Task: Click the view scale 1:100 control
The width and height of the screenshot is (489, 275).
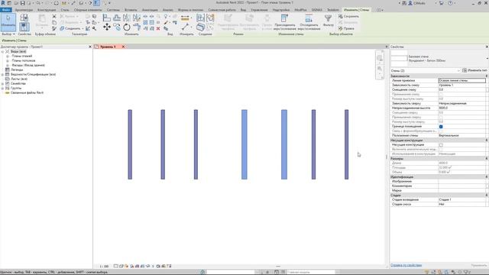Action: point(104,267)
